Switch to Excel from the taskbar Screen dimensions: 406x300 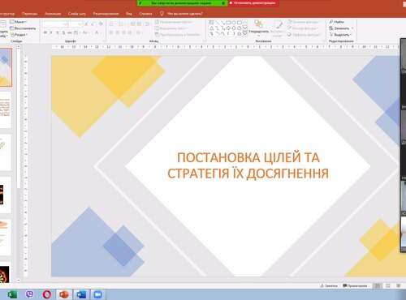[x=12, y=294]
